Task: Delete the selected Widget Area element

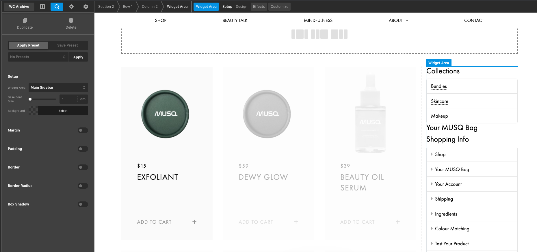Action: tap(71, 23)
